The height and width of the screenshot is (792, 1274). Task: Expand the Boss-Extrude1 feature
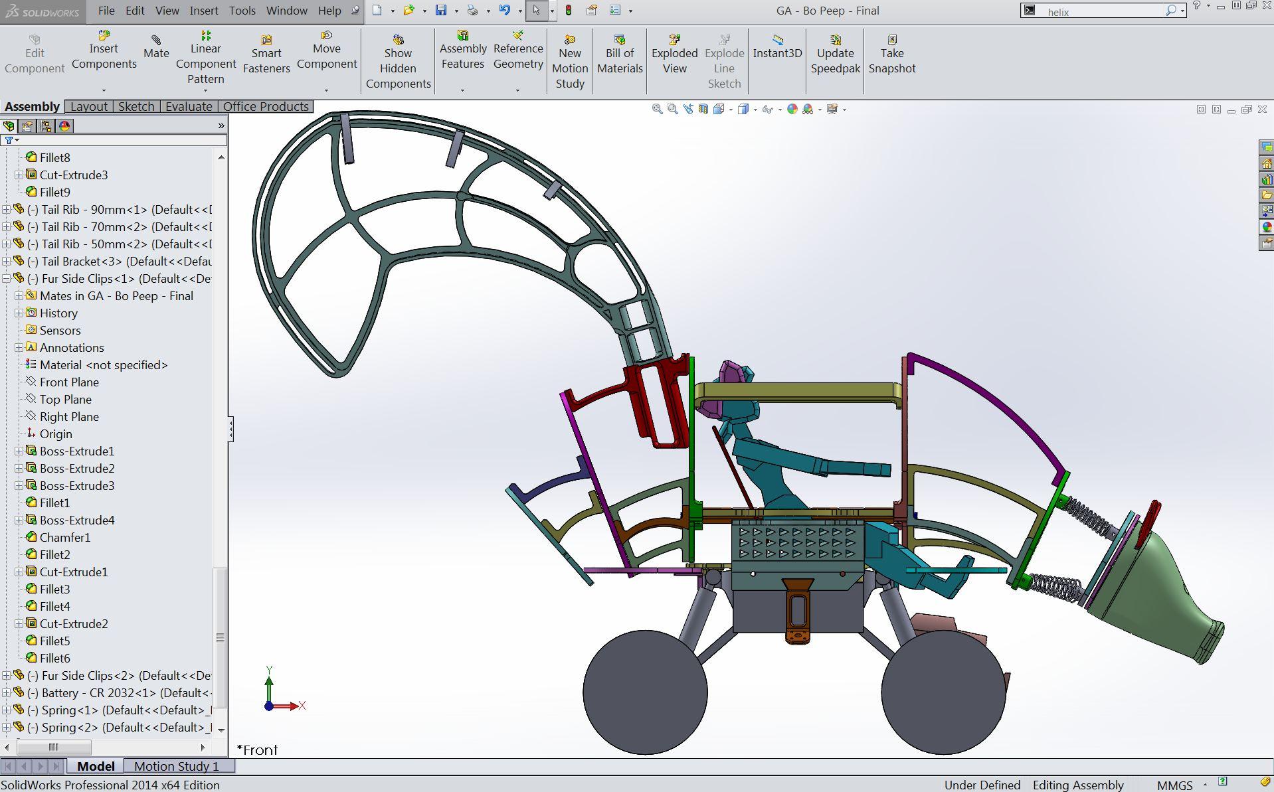tap(19, 451)
